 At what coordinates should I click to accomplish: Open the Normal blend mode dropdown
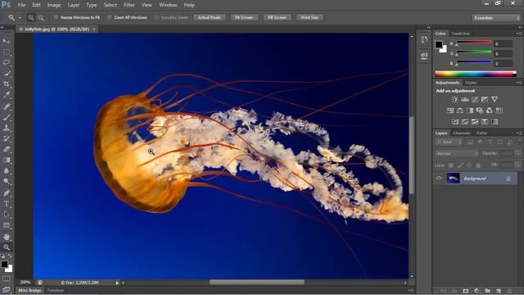coord(457,153)
